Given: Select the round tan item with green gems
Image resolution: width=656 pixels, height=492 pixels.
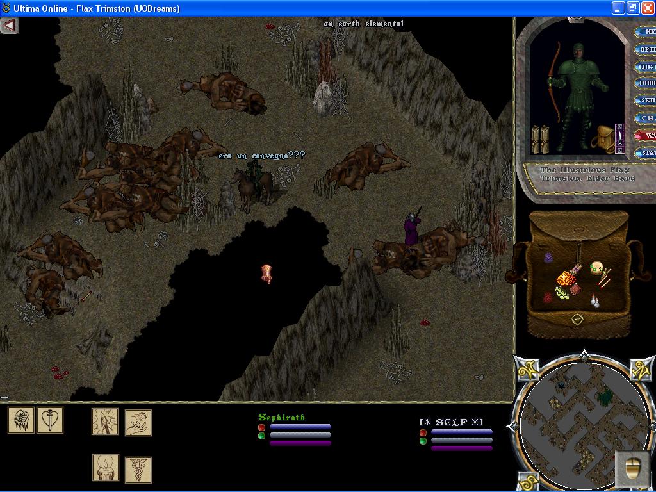Looking at the screenshot, I should (x=596, y=268).
